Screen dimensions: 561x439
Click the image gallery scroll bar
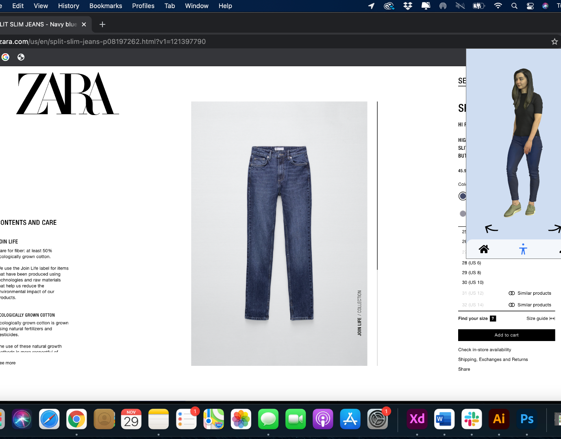click(377, 186)
